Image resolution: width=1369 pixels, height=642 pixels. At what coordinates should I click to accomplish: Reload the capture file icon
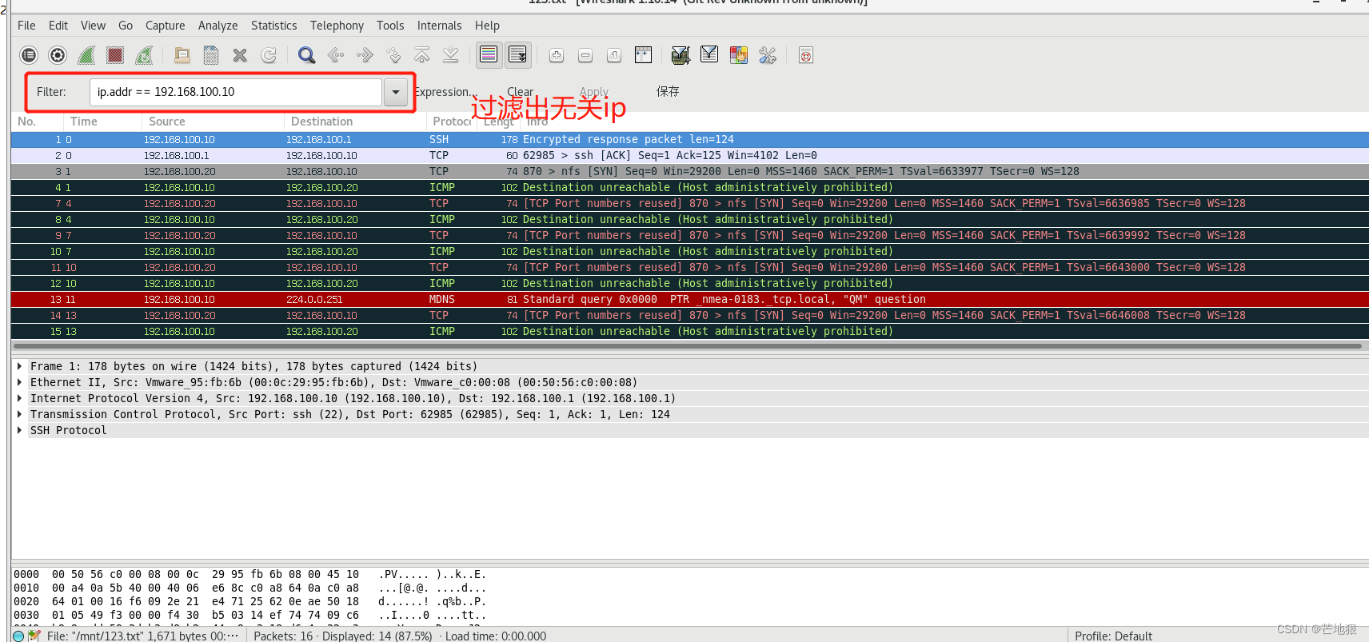pyautogui.click(x=269, y=55)
